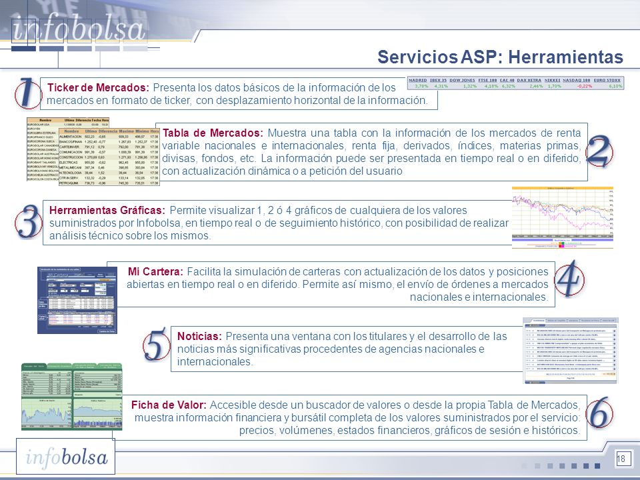Click the 'Ticker de Mercados:' heading
This screenshot has height=480, width=640.
(x=99, y=88)
